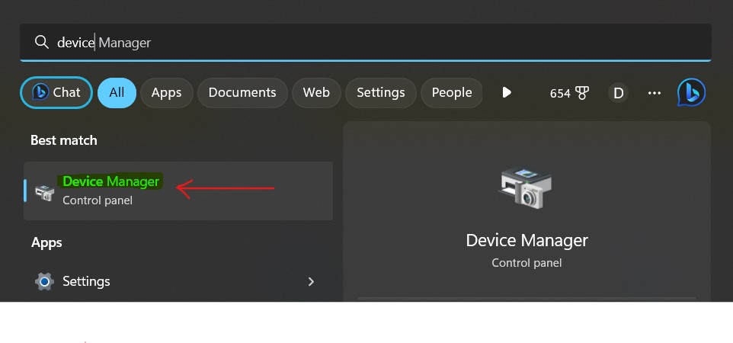This screenshot has width=733, height=343.
Task: Open the D account avatar
Action: pos(618,93)
